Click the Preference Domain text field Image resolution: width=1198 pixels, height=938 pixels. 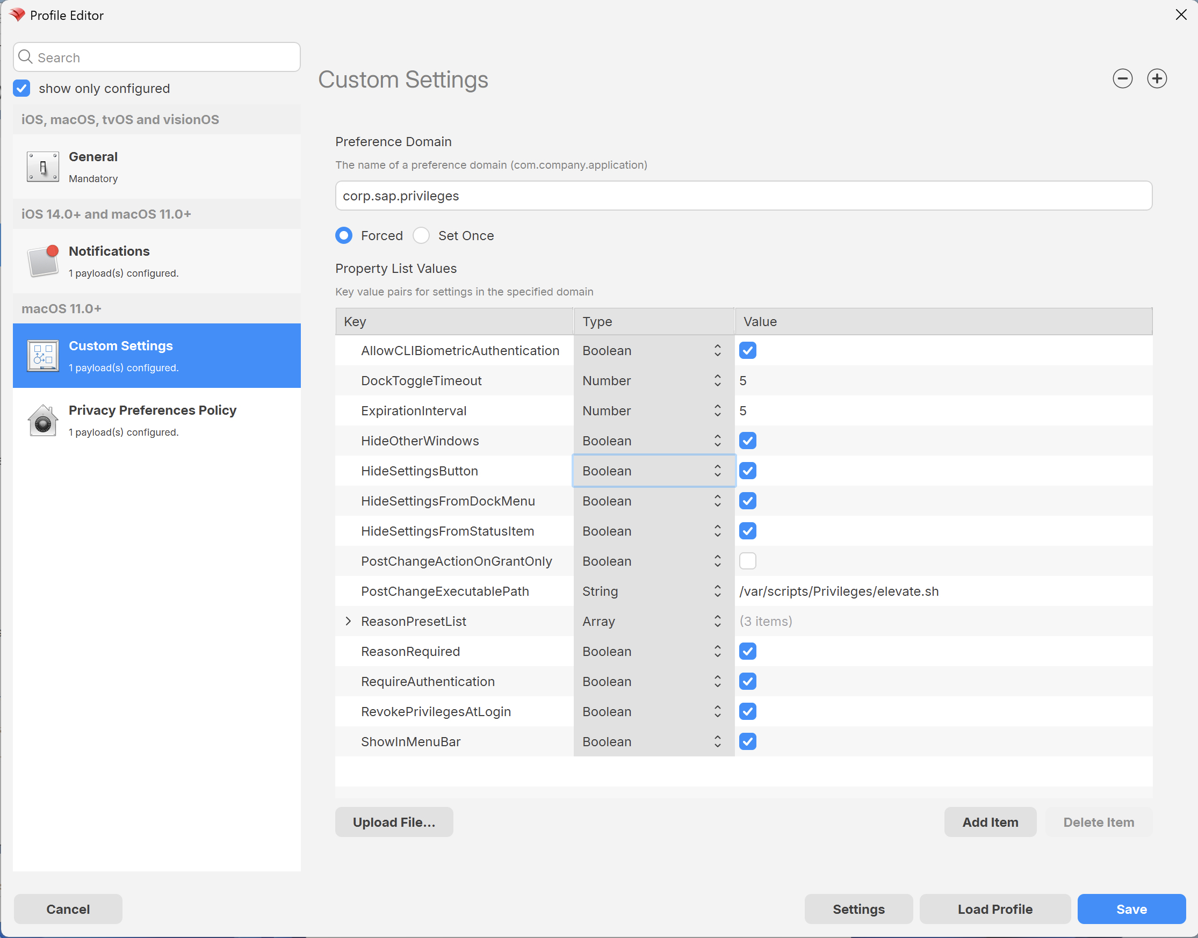click(x=744, y=196)
